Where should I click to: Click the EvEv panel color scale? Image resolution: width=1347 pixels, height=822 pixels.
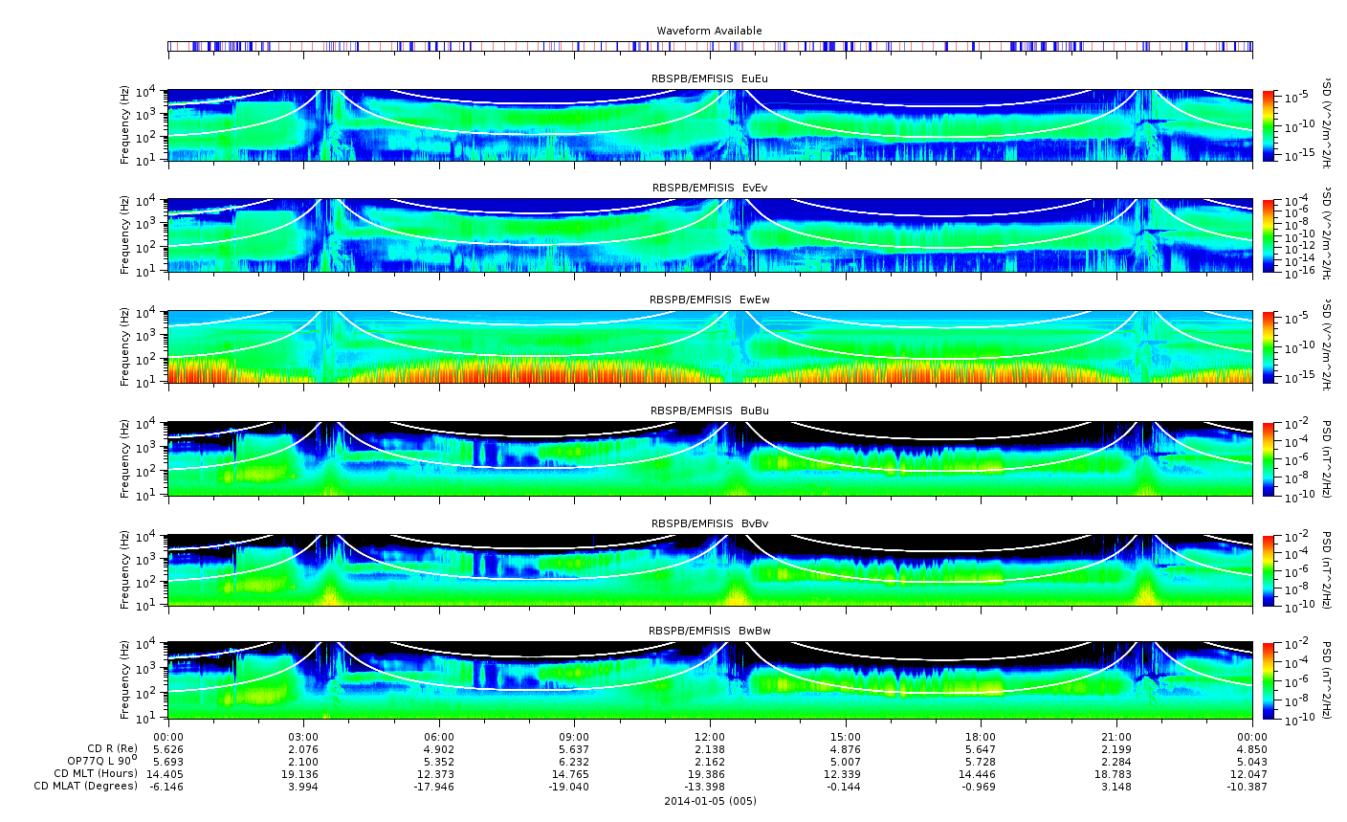point(1269,235)
